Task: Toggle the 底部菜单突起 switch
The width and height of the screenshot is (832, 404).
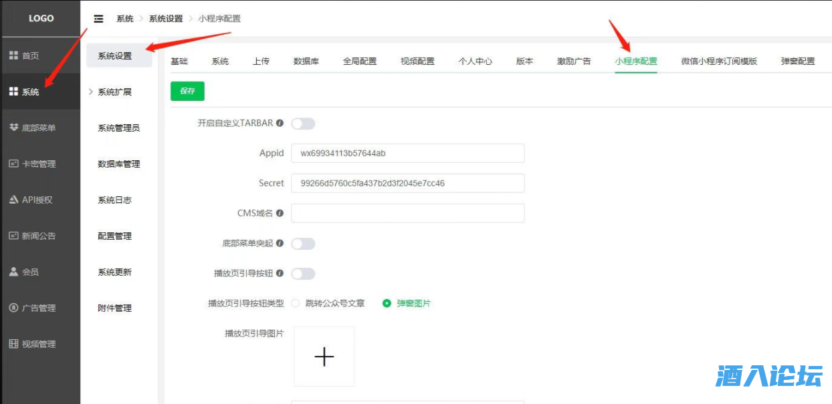Action: point(303,244)
